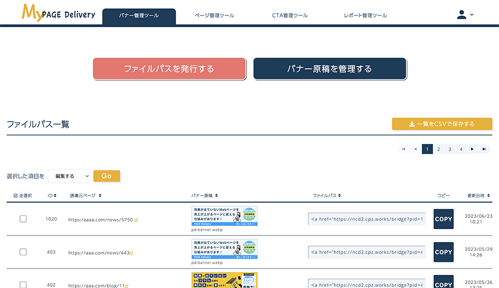Screen dimensions: 499x288
Task: Go to next page arrow icon
Action: 472,149
